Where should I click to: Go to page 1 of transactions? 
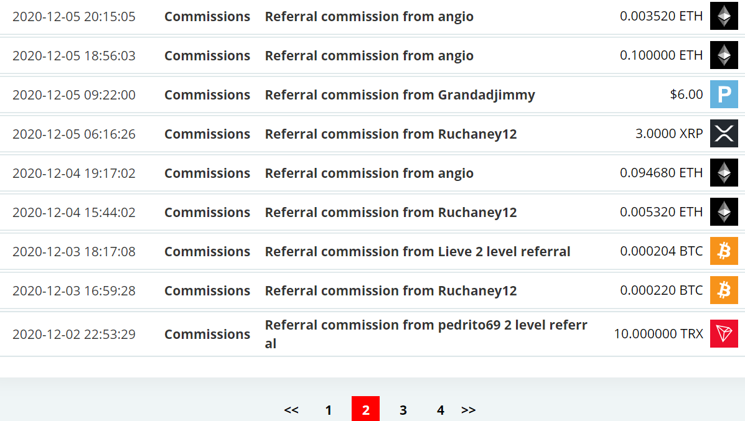tap(329, 410)
